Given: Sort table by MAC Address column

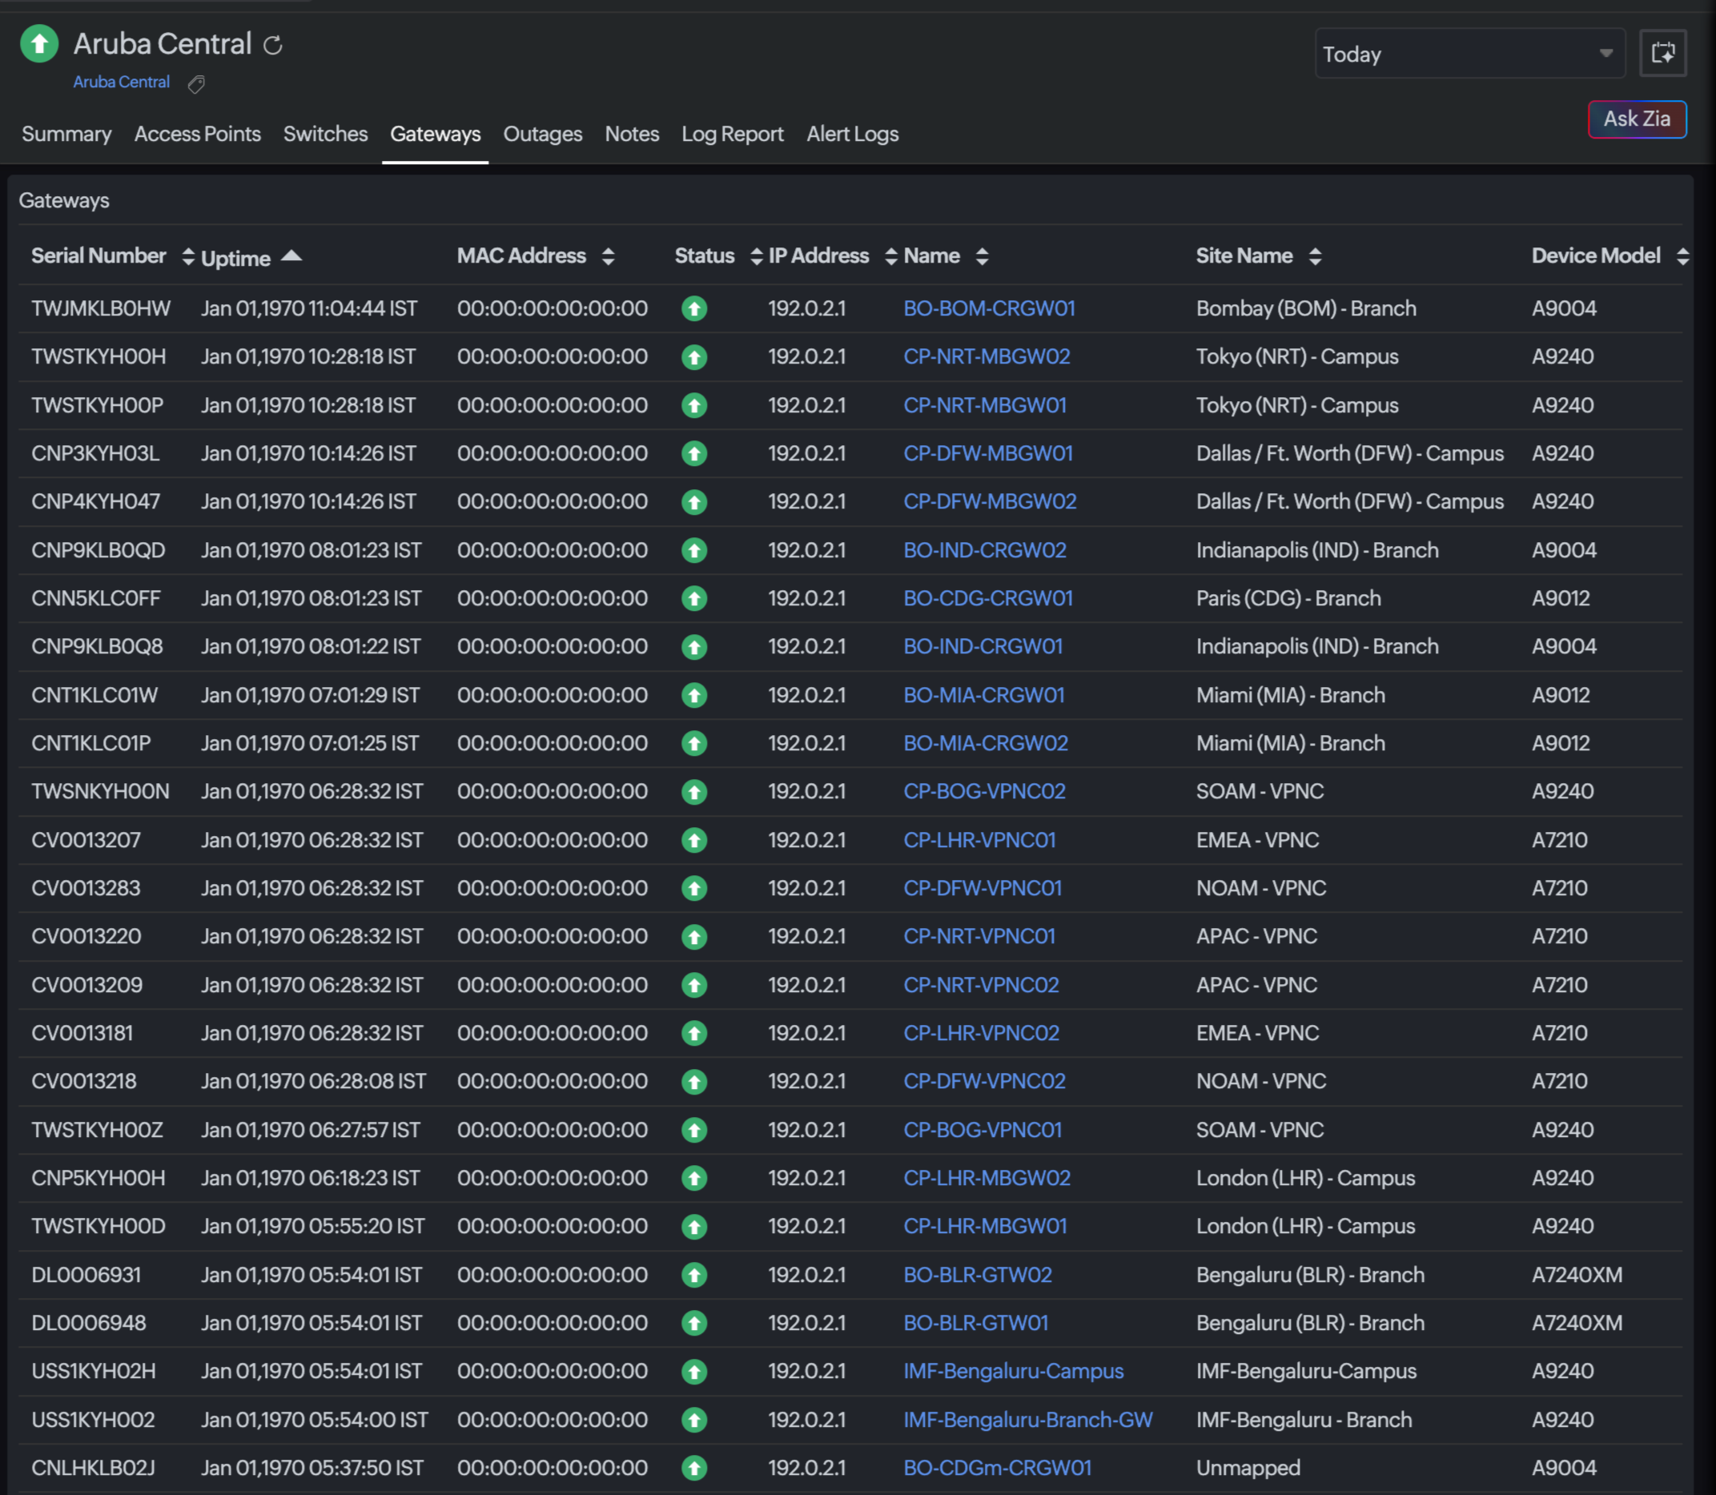Looking at the screenshot, I should 608,256.
